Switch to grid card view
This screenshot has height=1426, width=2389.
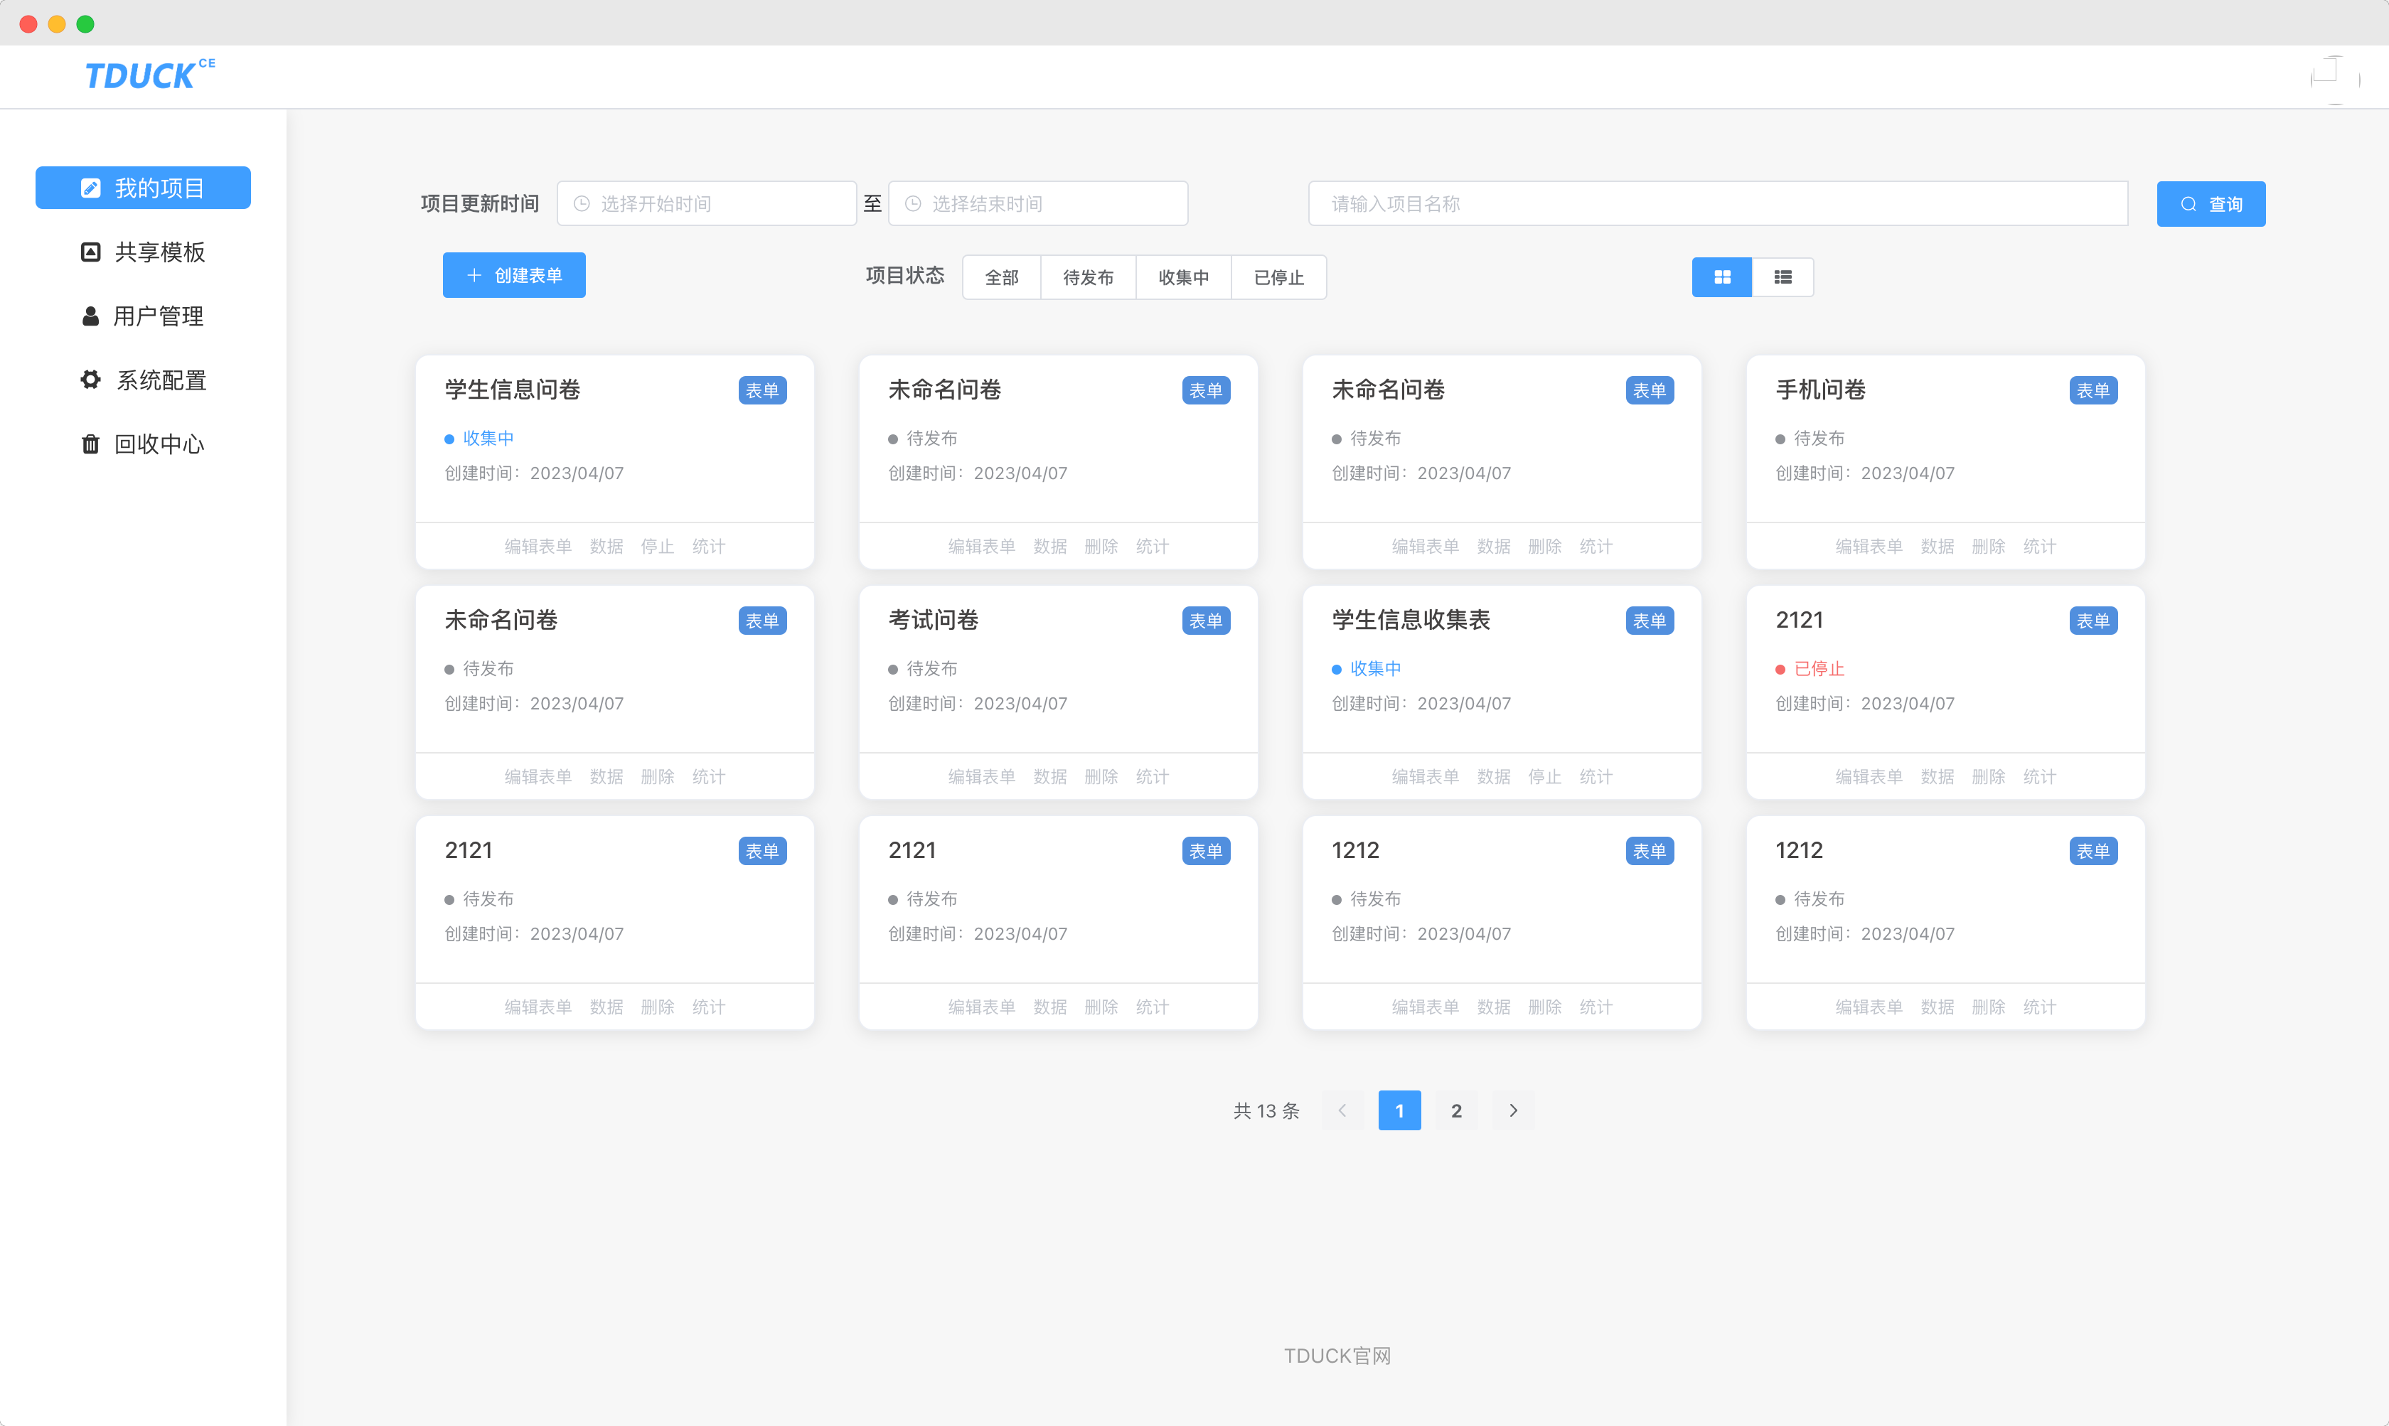(1721, 277)
